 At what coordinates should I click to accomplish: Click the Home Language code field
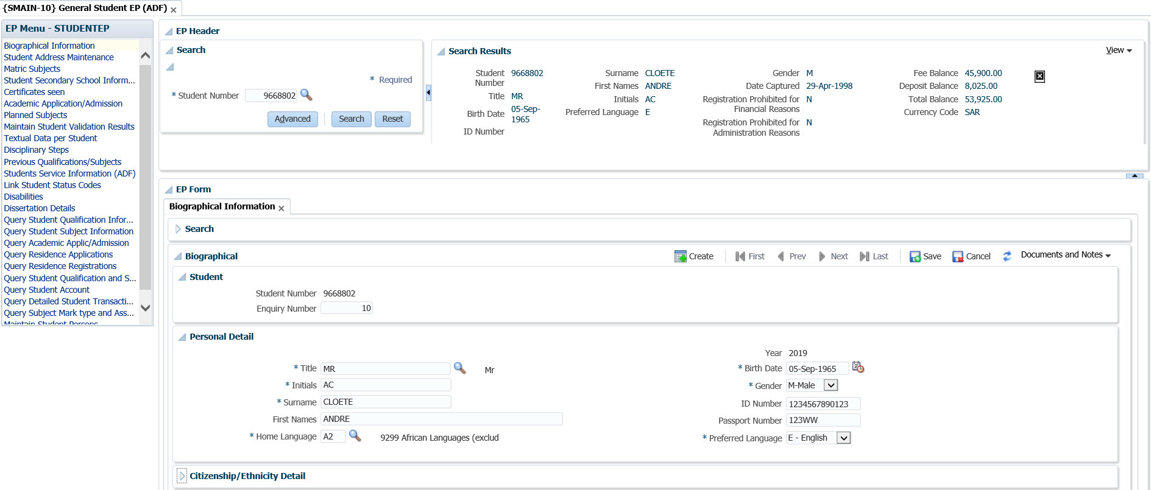(333, 436)
